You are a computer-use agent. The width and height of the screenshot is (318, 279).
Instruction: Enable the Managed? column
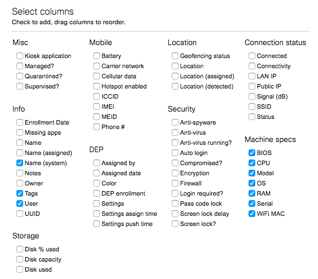coord(20,66)
